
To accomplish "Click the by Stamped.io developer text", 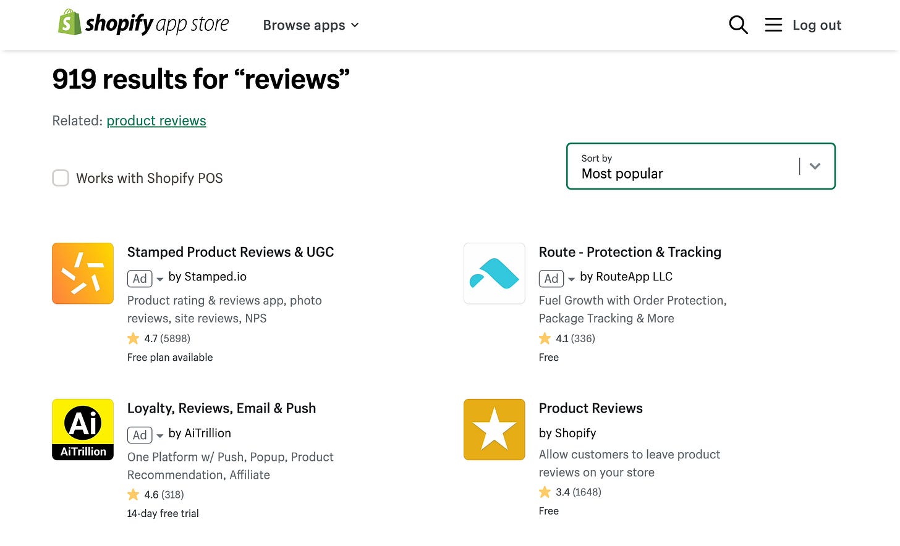I will [x=208, y=277].
